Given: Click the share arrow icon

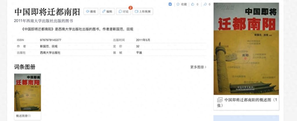Looking at the screenshot, I should 205,4.
